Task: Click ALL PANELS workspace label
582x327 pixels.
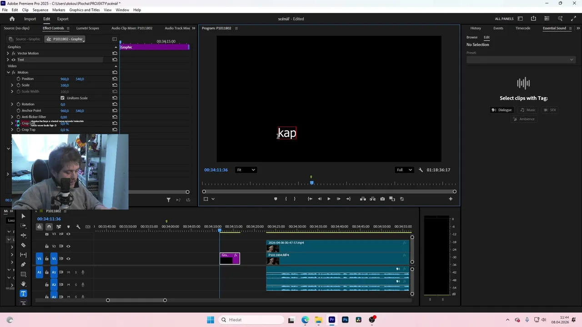Action: click(504, 19)
